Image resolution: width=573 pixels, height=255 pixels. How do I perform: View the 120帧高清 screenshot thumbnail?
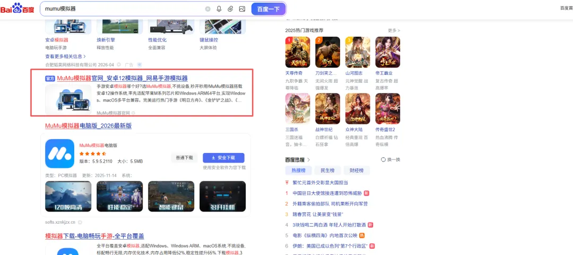[x=68, y=197]
